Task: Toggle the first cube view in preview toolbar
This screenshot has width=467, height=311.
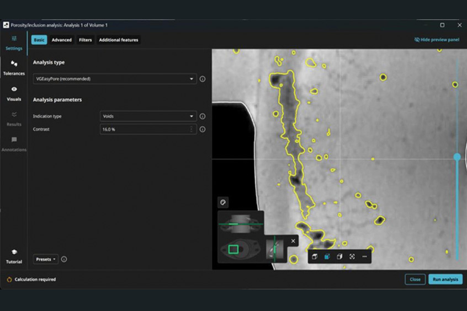Action: click(314, 256)
